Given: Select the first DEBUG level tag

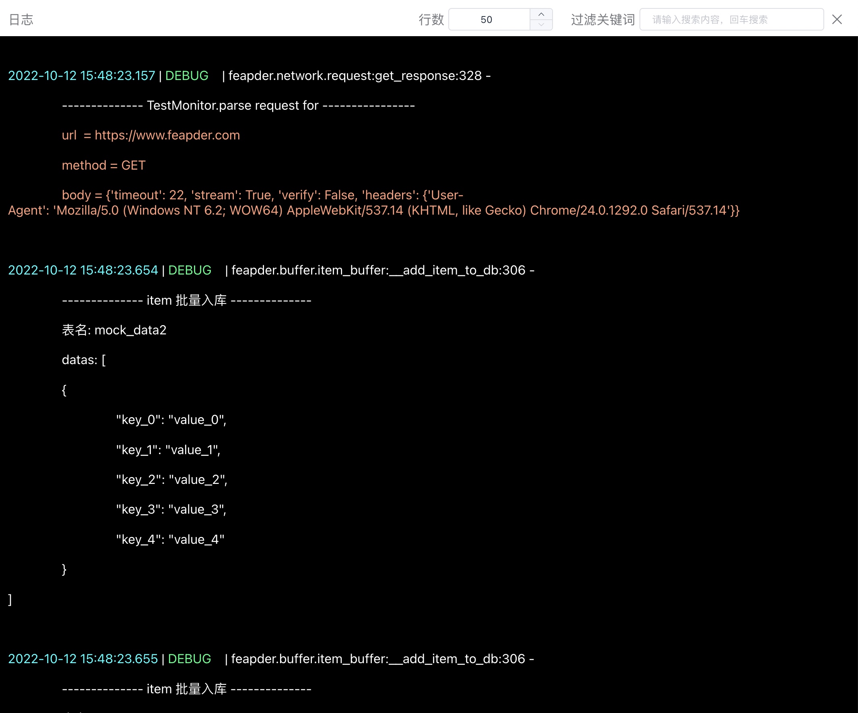Looking at the screenshot, I should [x=187, y=76].
